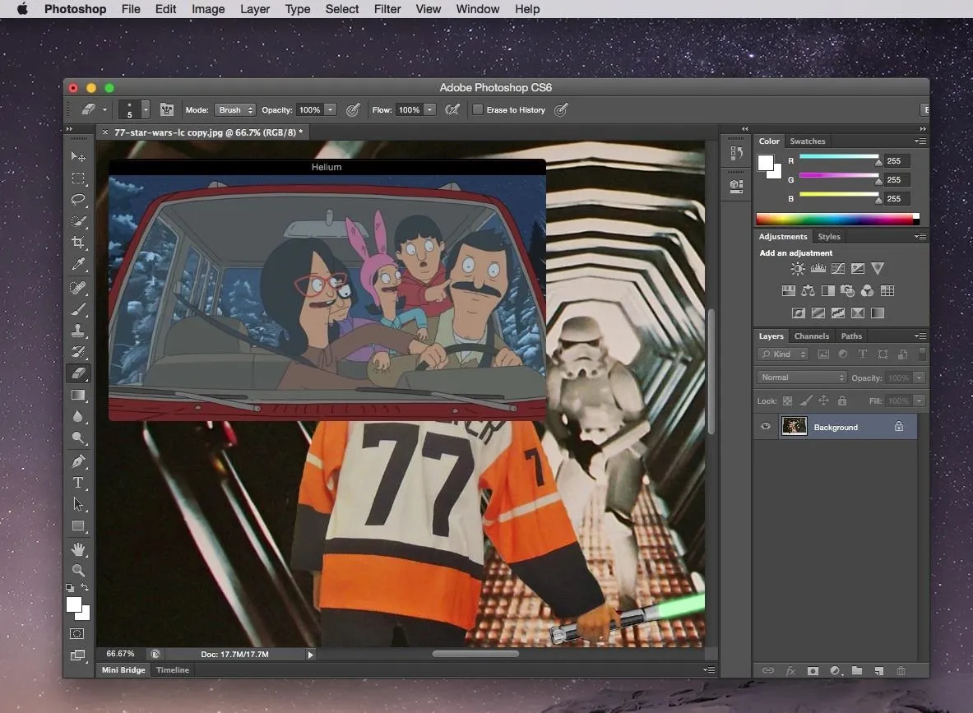Open the Mini Bridge panel tab

[x=123, y=670]
